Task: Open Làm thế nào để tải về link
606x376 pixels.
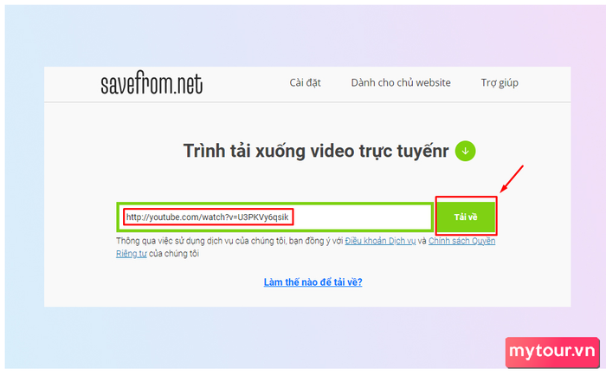Action: [313, 282]
